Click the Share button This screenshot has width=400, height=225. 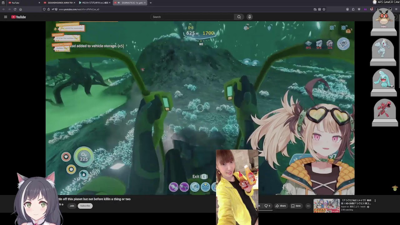click(281, 206)
